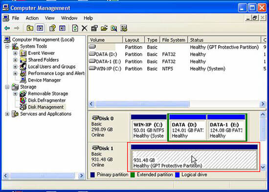
Task: Select the DATA-1 (E:) volume row
Action: [177, 62]
